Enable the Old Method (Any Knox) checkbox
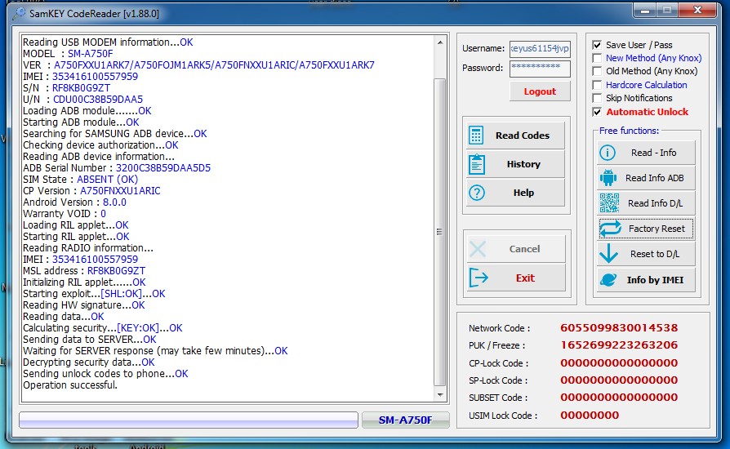This screenshot has width=730, height=449. click(x=597, y=71)
